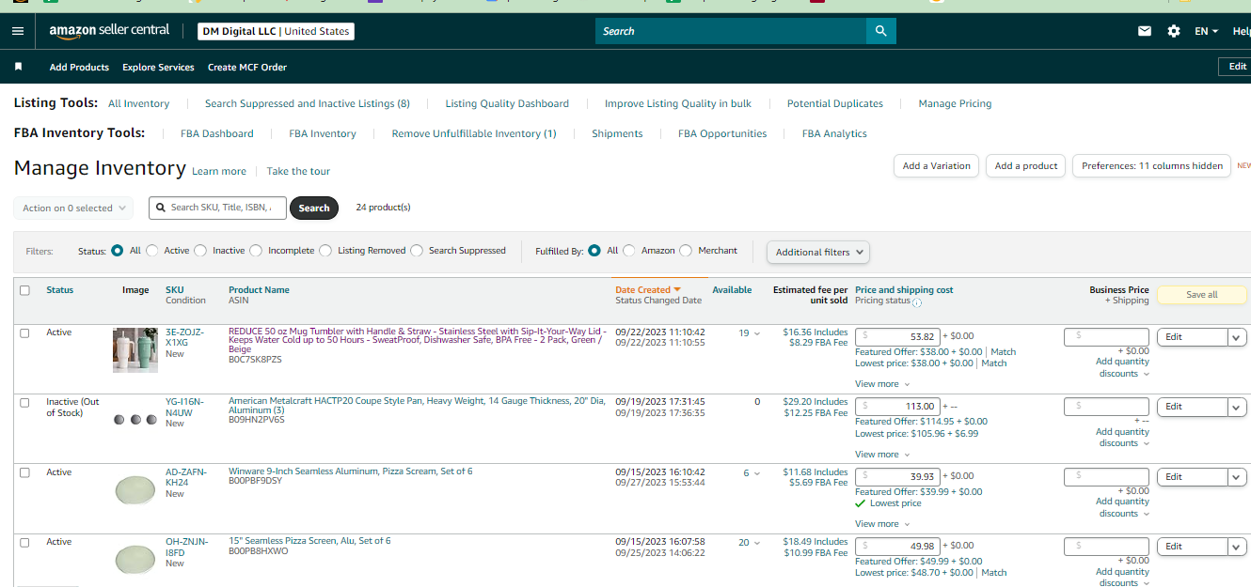Select checkbox for SKU AD-ZAFN-KH24 row
This screenshot has height=587, width=1251.
[x=24, y=472]
